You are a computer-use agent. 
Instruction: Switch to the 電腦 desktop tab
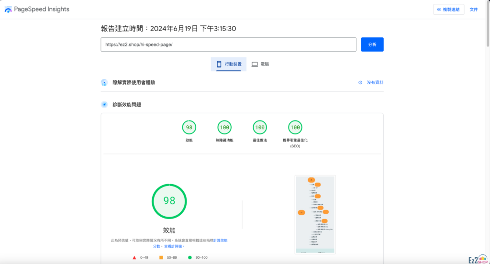click(260, 64)
